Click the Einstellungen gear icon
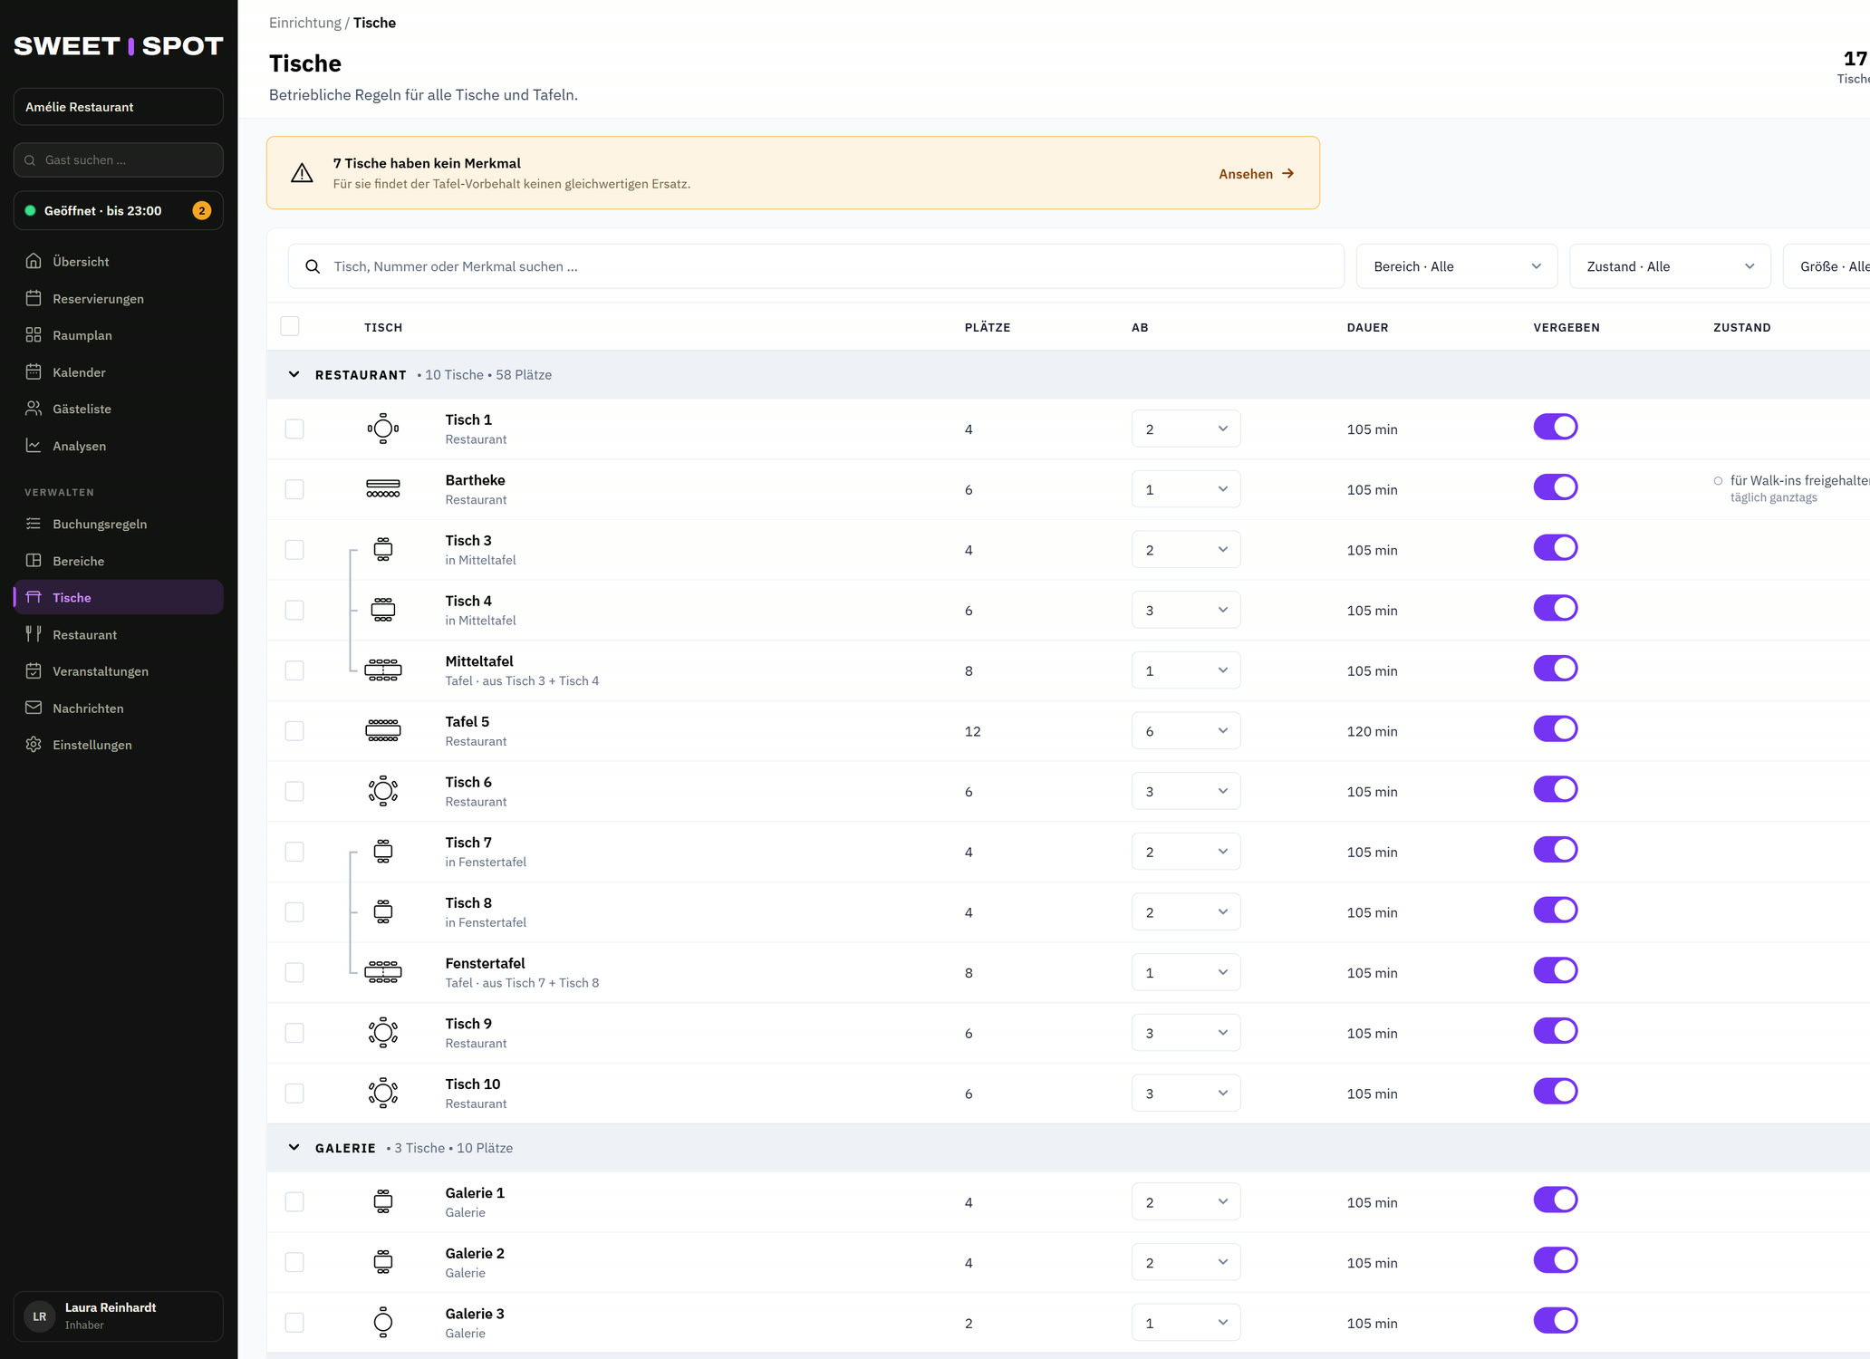This screenshot has width=1870, height=1359. pyautogui.click(x=34, y=745)
